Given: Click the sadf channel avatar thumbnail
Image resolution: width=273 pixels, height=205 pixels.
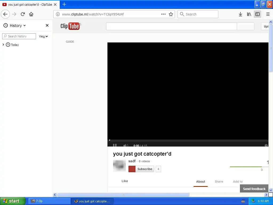Looking at the screenshot, I should tap(119, 165).
